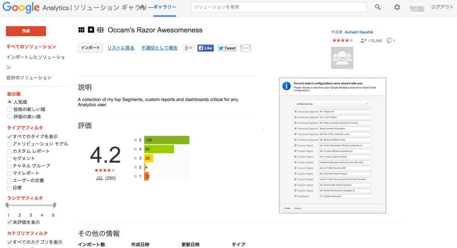Image resolution: width=457 pixels, height=248 pixels.
Task: Check アトリビューション モデル filter
Action: click(x=9, y=144)
